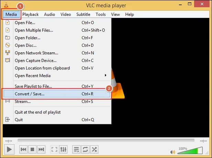
Task: Skip to previous media track
Action: (x=23, y=149)
